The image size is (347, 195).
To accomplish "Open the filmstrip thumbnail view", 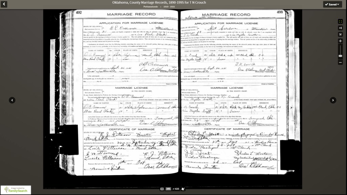I will pos(162,189).
